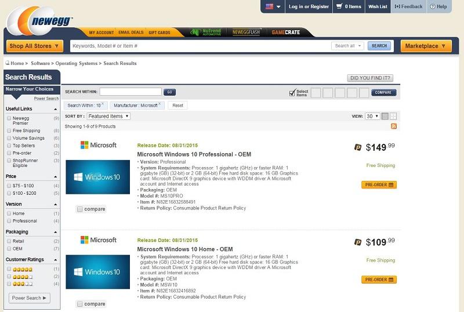464x312 pixels.
Task: Collapse the Customer Ratings section
Action: (55, 260)
